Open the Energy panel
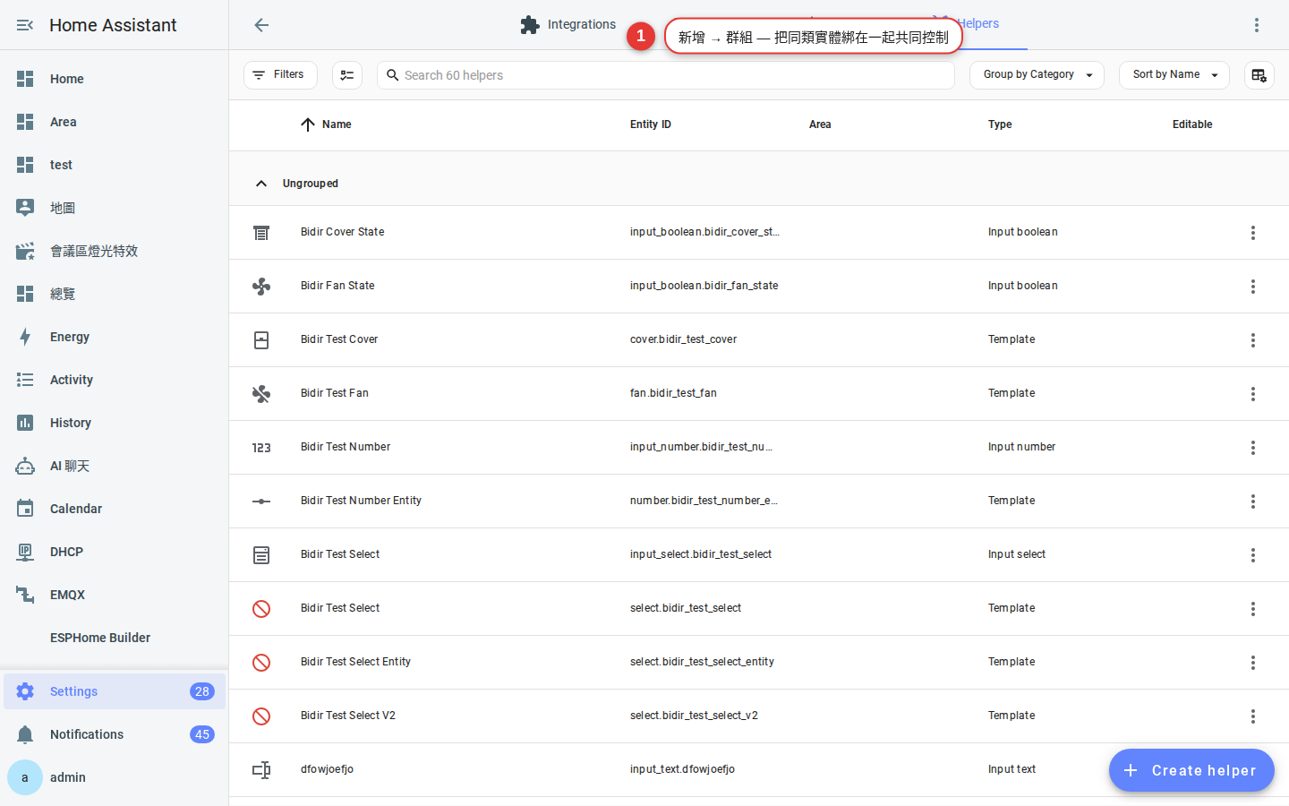Viewport: 1289px width, 806px height. [x=115, y=337]
